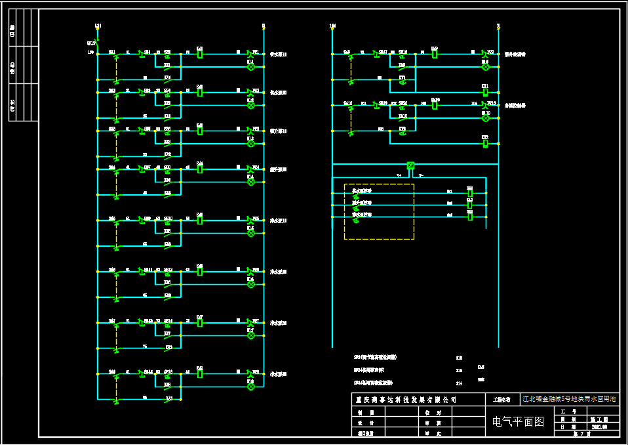Select the 审定 label cell in title block
Viewport: 628px width, 445px height.
tap(436, 433)
